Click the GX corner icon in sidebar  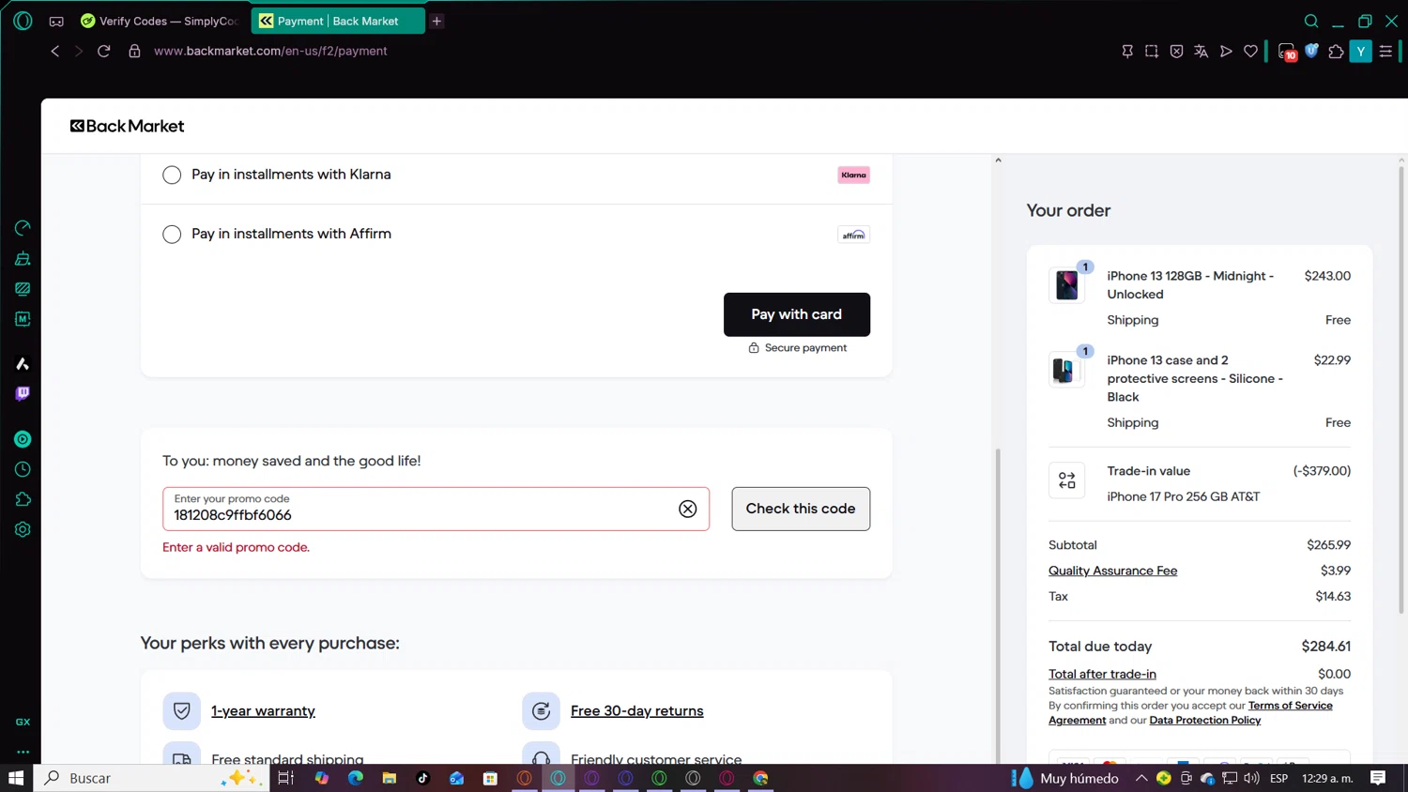tap(23, 722)
